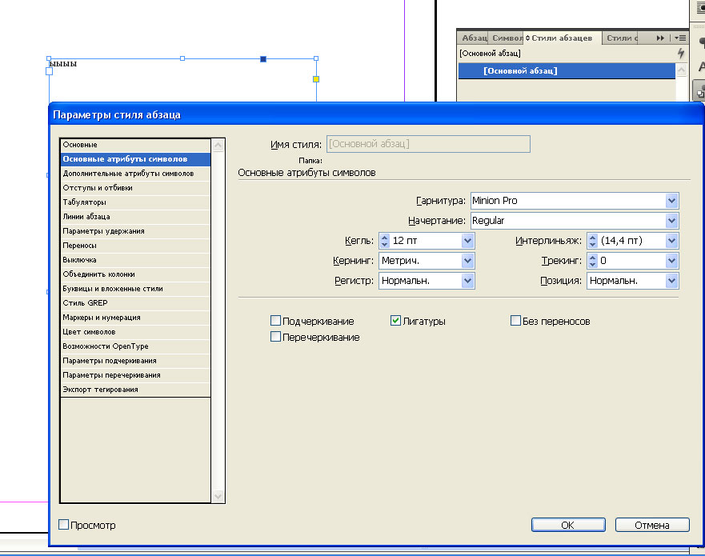705x556 pixels.
Task: Switch to the Символ panel tab
Action: pyautogui.click(x=507, y=38)
